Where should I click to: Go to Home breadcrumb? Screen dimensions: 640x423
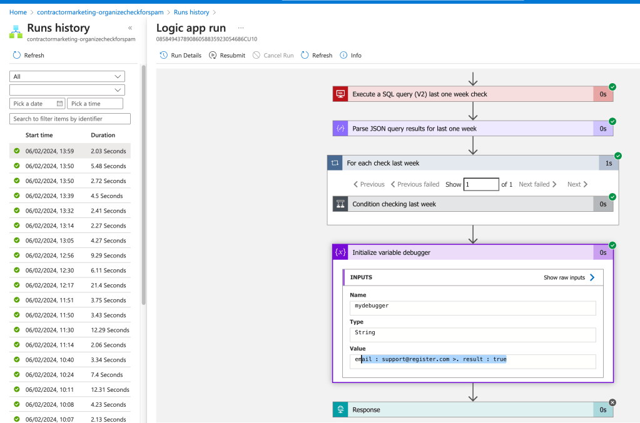point(18,12)
